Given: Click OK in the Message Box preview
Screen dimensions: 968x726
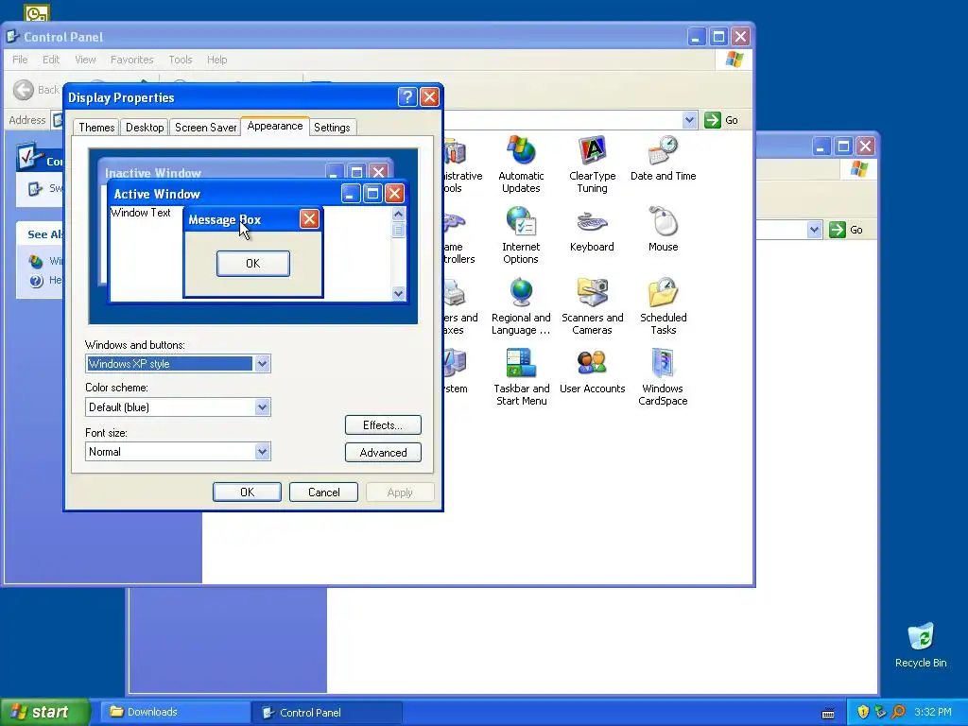Looking at the screenshot, I should point(253,264).
